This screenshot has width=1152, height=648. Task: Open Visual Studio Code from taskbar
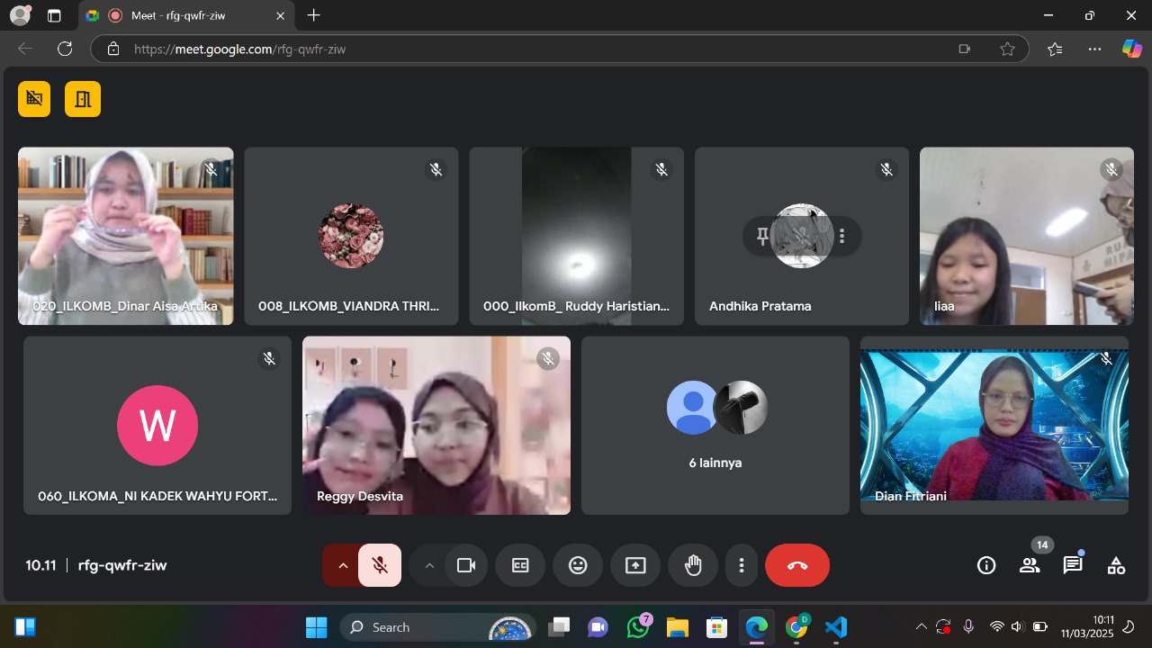(836, 627)
